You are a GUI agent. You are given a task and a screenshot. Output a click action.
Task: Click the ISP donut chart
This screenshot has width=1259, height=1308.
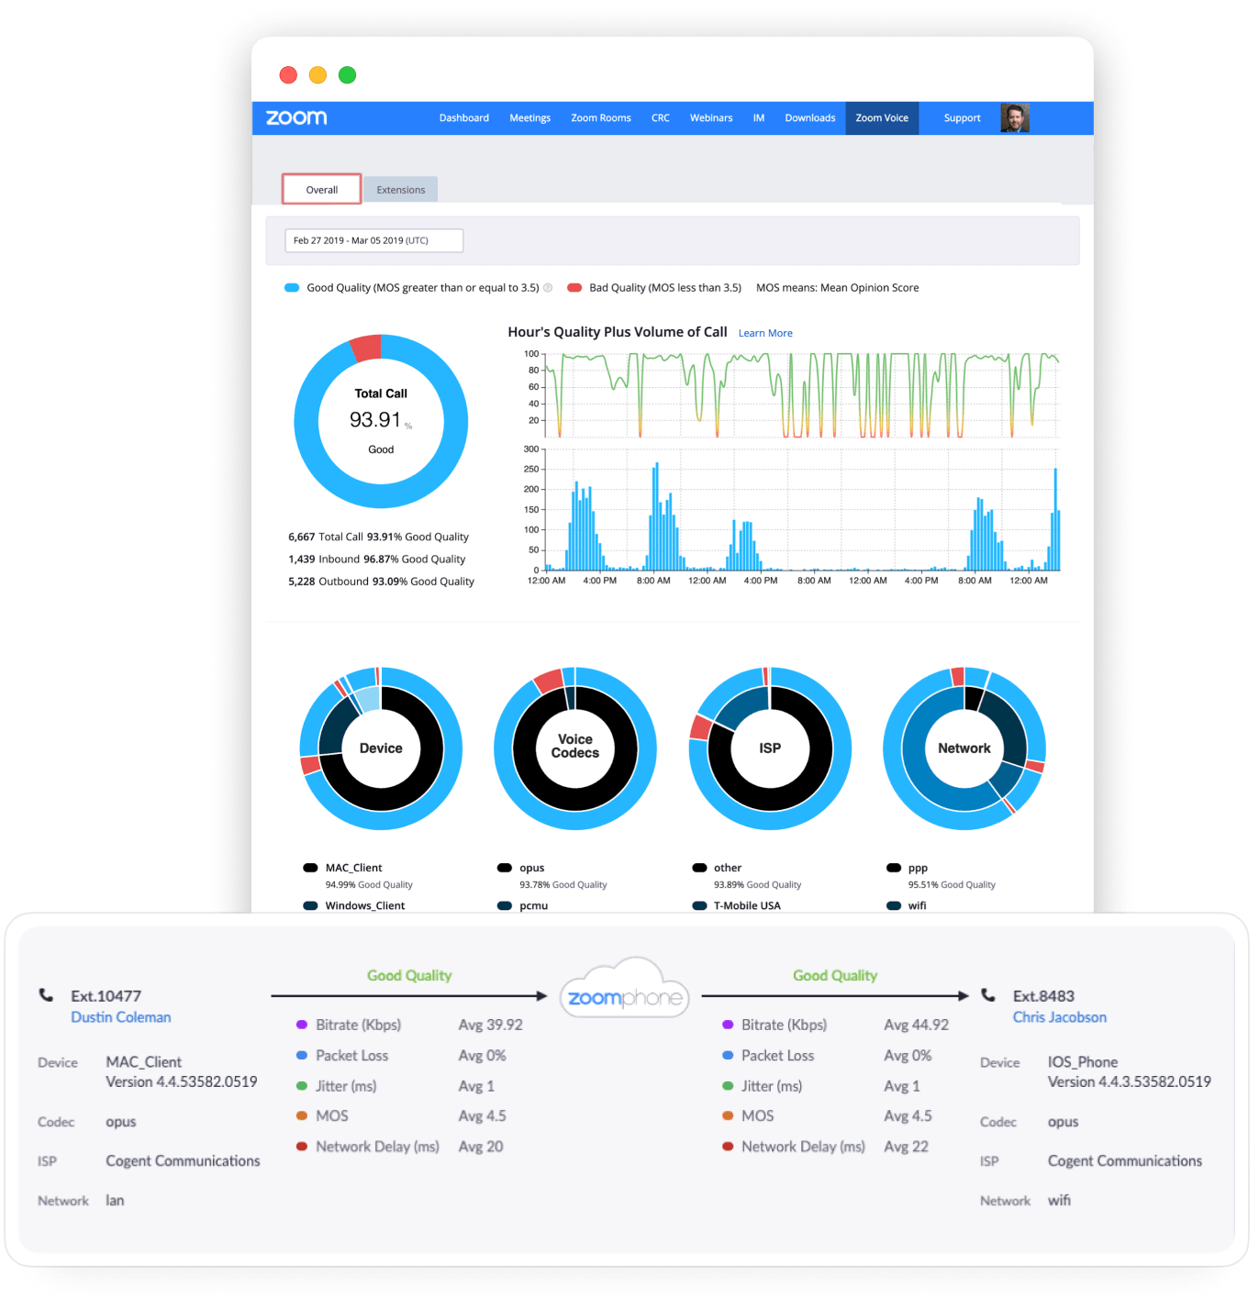coord(770,748)
